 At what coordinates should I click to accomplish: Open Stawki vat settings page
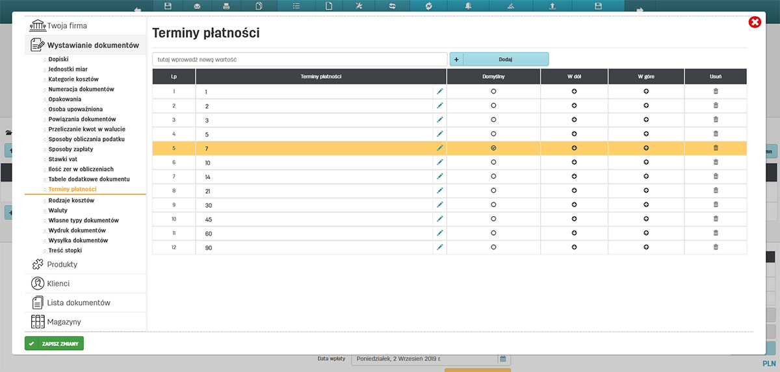click(63, 159)
